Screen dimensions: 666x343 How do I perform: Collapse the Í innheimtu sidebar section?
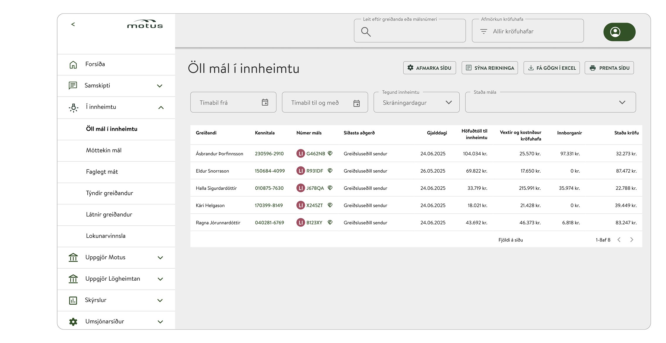tap(161, 107)
